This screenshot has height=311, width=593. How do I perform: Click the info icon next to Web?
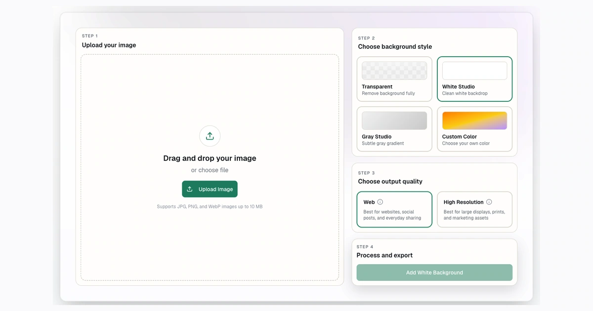click(x=380, y=202)
